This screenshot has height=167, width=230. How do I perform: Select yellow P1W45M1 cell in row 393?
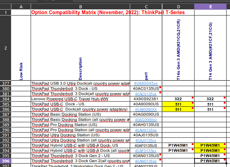click(210, 145)
